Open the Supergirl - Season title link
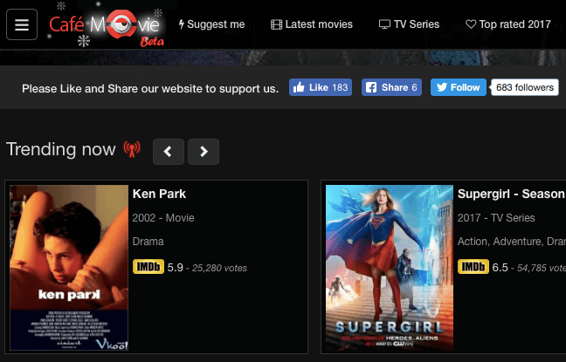Screen dimensions: 566x362 click(511, 194)
